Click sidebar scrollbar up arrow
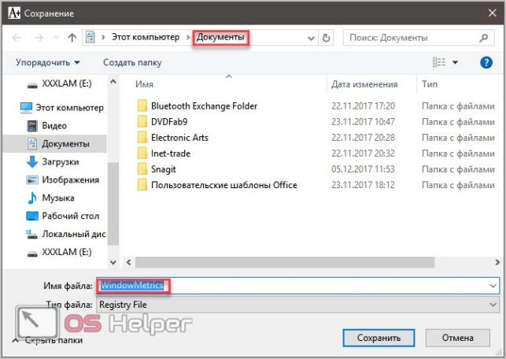Screen dimensions: 506x359 pos(113,82)
